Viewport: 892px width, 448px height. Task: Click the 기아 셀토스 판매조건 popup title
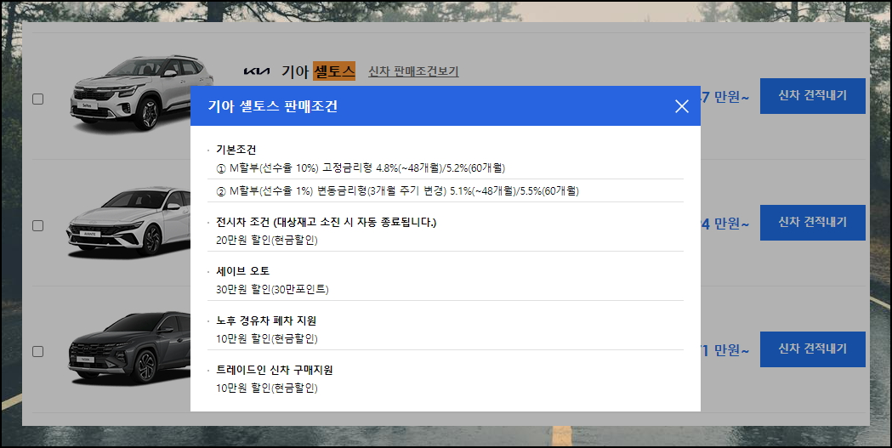(x=272, y=106)
